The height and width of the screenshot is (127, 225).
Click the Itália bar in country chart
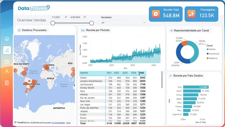click(189, 103)
